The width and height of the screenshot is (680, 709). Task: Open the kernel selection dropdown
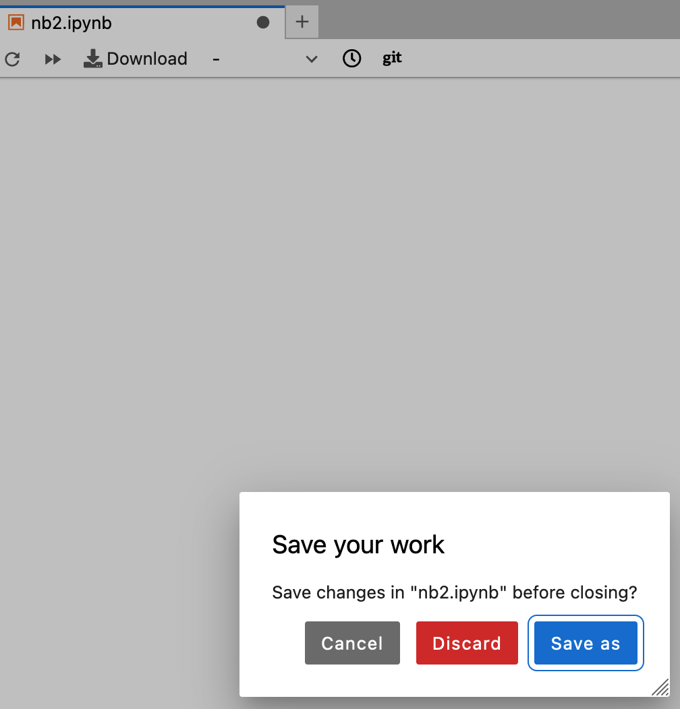click(263, 59)
